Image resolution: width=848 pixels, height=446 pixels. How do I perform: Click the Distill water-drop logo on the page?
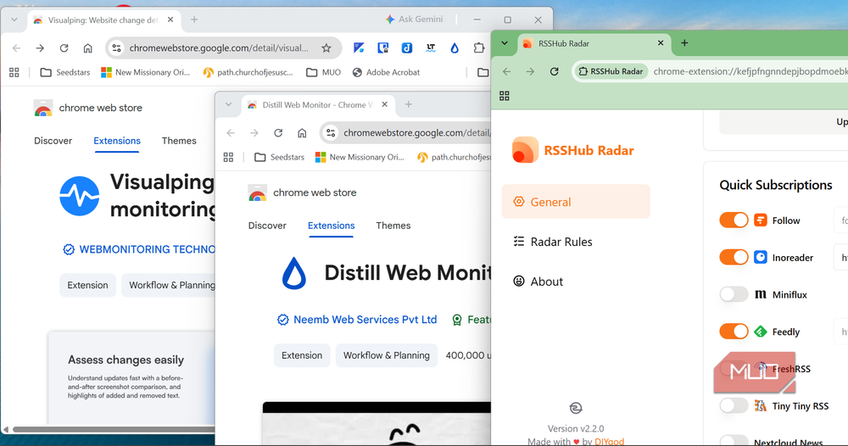pos(294,273)
